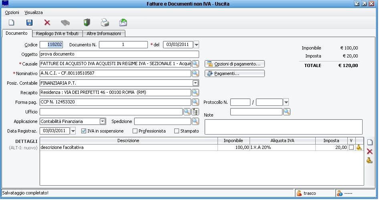This screenshot has height=200, width=379.
Task: Click the printer icon in the toolbar
Action: tap(105, 23)
